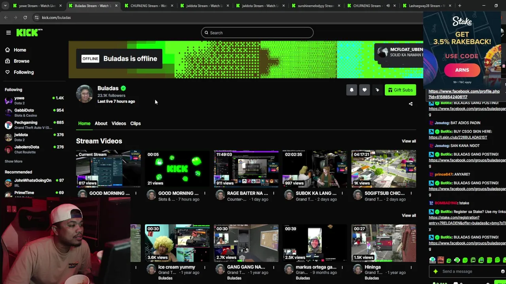Open Pechgaming channel in Following list
The width and height of the screenshot is (506, 284).
pyautogui.click(x=34, y=125)
